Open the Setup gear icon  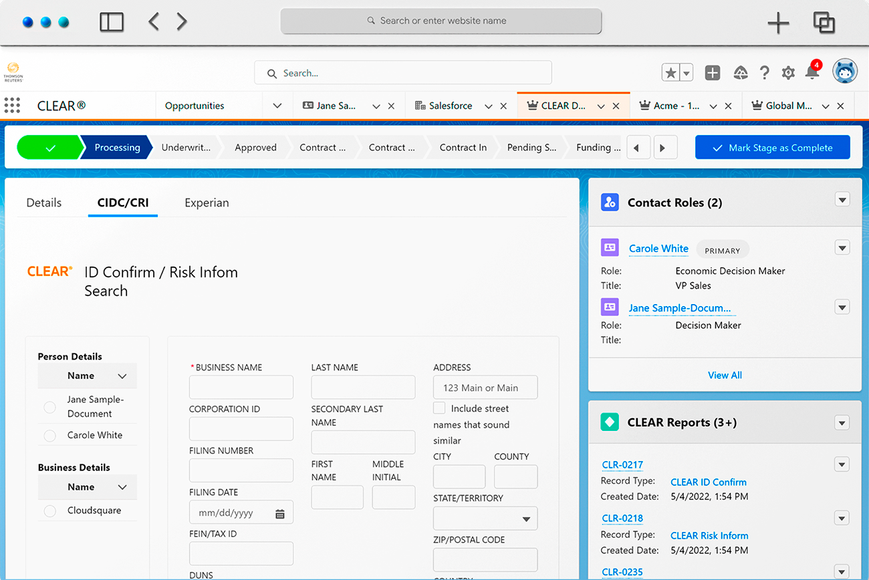click(x=788, y=73)
